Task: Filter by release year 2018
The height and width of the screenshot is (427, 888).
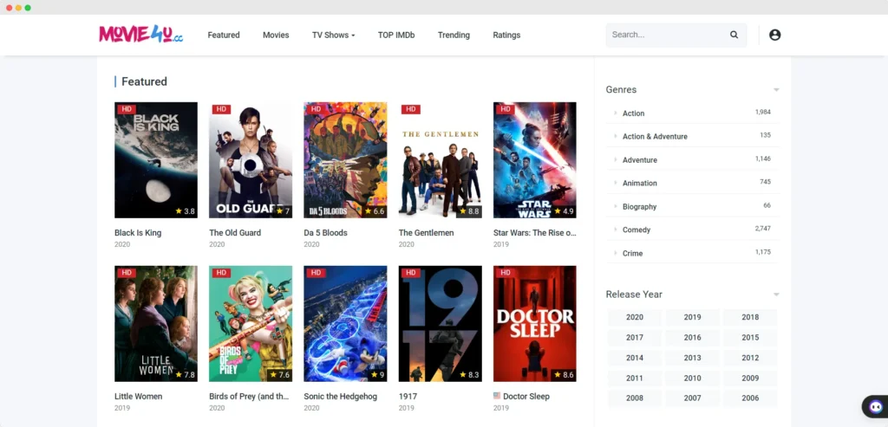Action: (750, 317)
